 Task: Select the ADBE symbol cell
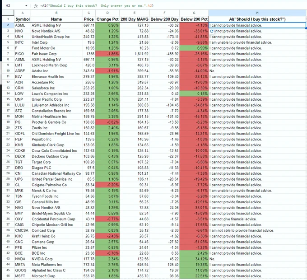point(23,71)
